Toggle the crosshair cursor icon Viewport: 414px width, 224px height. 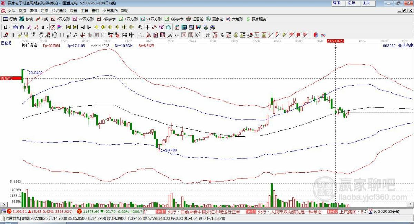pos(147,27)
